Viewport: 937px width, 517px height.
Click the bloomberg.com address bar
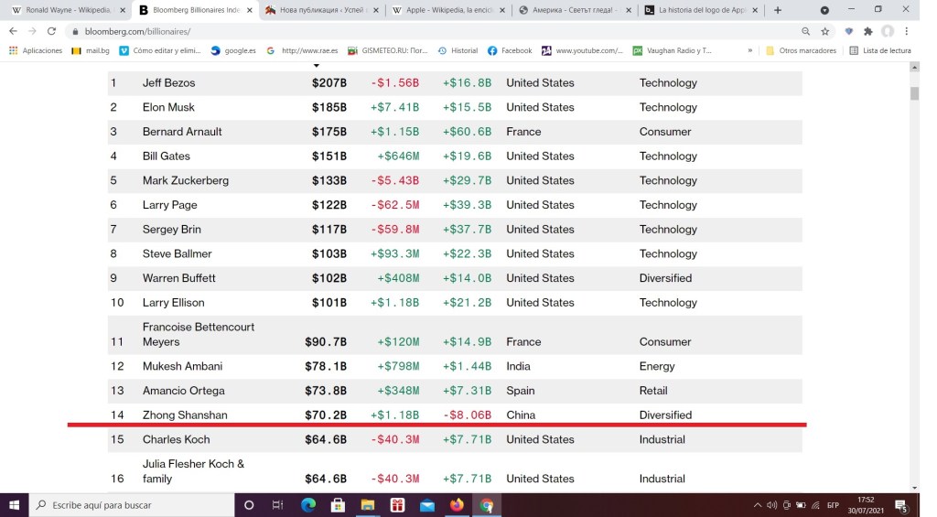[366, 31]
